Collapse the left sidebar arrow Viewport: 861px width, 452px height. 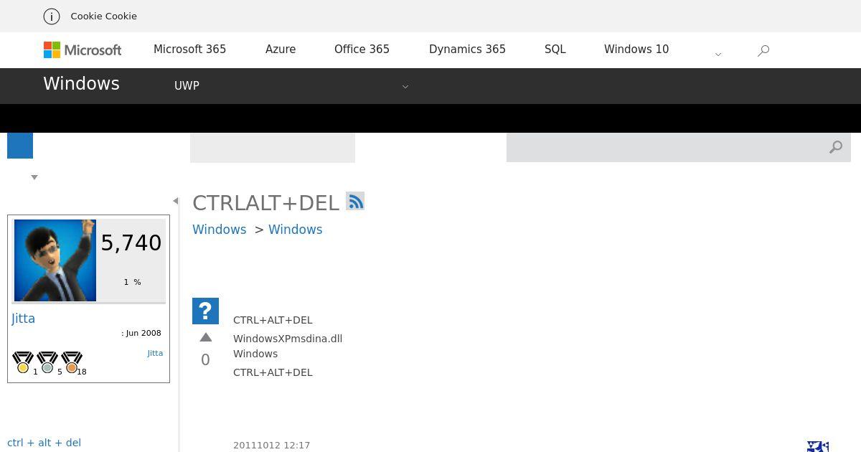[176, 201]
